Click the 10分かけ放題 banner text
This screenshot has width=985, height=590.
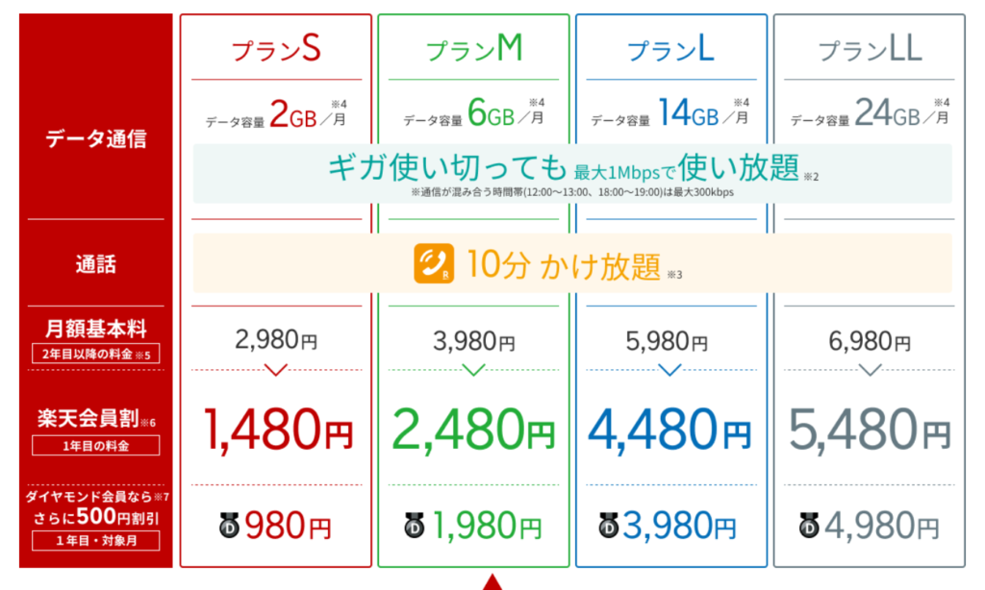(564, 265)
